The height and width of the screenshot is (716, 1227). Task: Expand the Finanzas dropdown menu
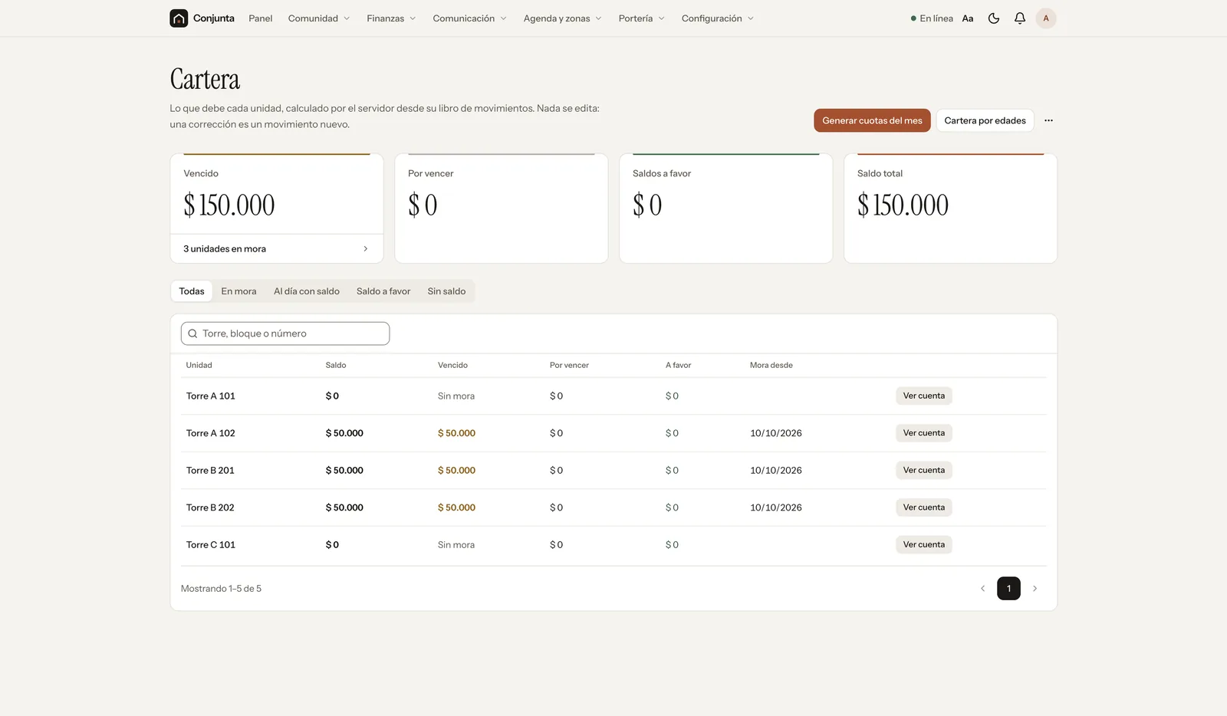point(391,18)
